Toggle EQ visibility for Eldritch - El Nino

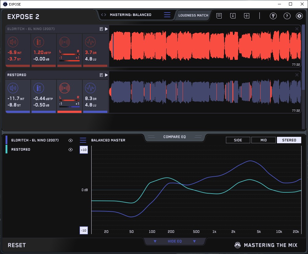tap(71, 140)
